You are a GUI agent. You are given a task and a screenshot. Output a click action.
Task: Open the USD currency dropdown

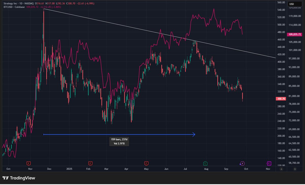(295, 4)
